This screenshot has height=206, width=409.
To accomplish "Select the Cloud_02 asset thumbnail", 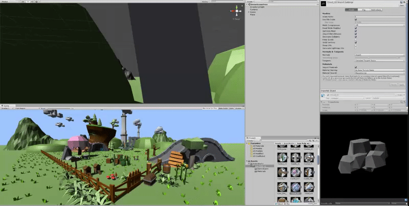I will 296,187.
